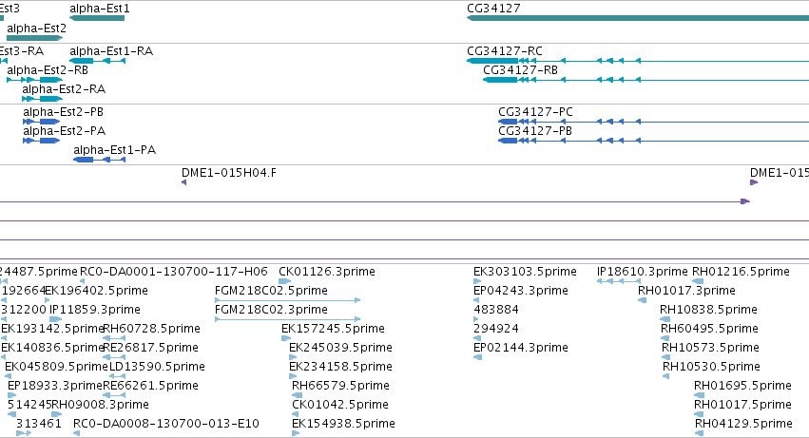Select the CK01126.3prime EST arrow
Screen dimensions: 809x438
pos(285,281)
